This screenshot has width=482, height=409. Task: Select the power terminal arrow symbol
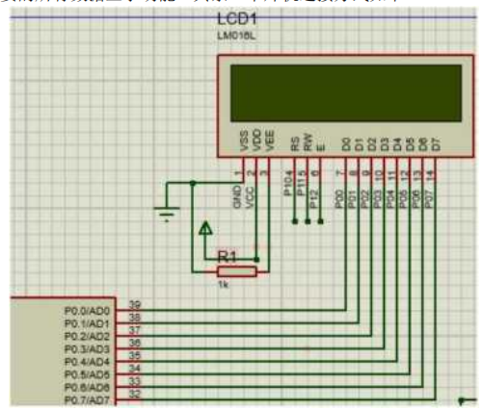coord(205,228)
